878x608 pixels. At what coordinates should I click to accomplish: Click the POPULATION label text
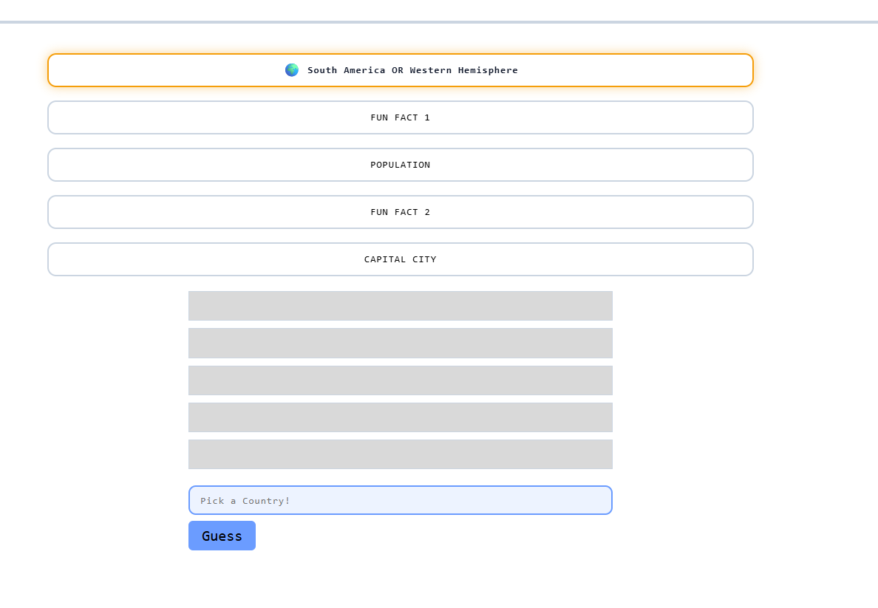(x=400, y=165)
